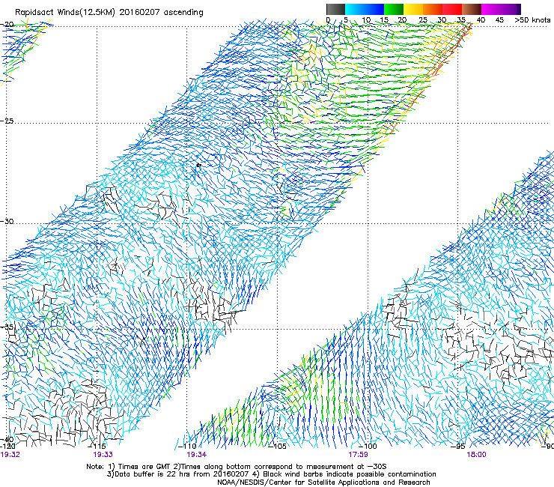
Task: Select the brown 35-40 knots legend color
Action: click(x=472, y=9)
